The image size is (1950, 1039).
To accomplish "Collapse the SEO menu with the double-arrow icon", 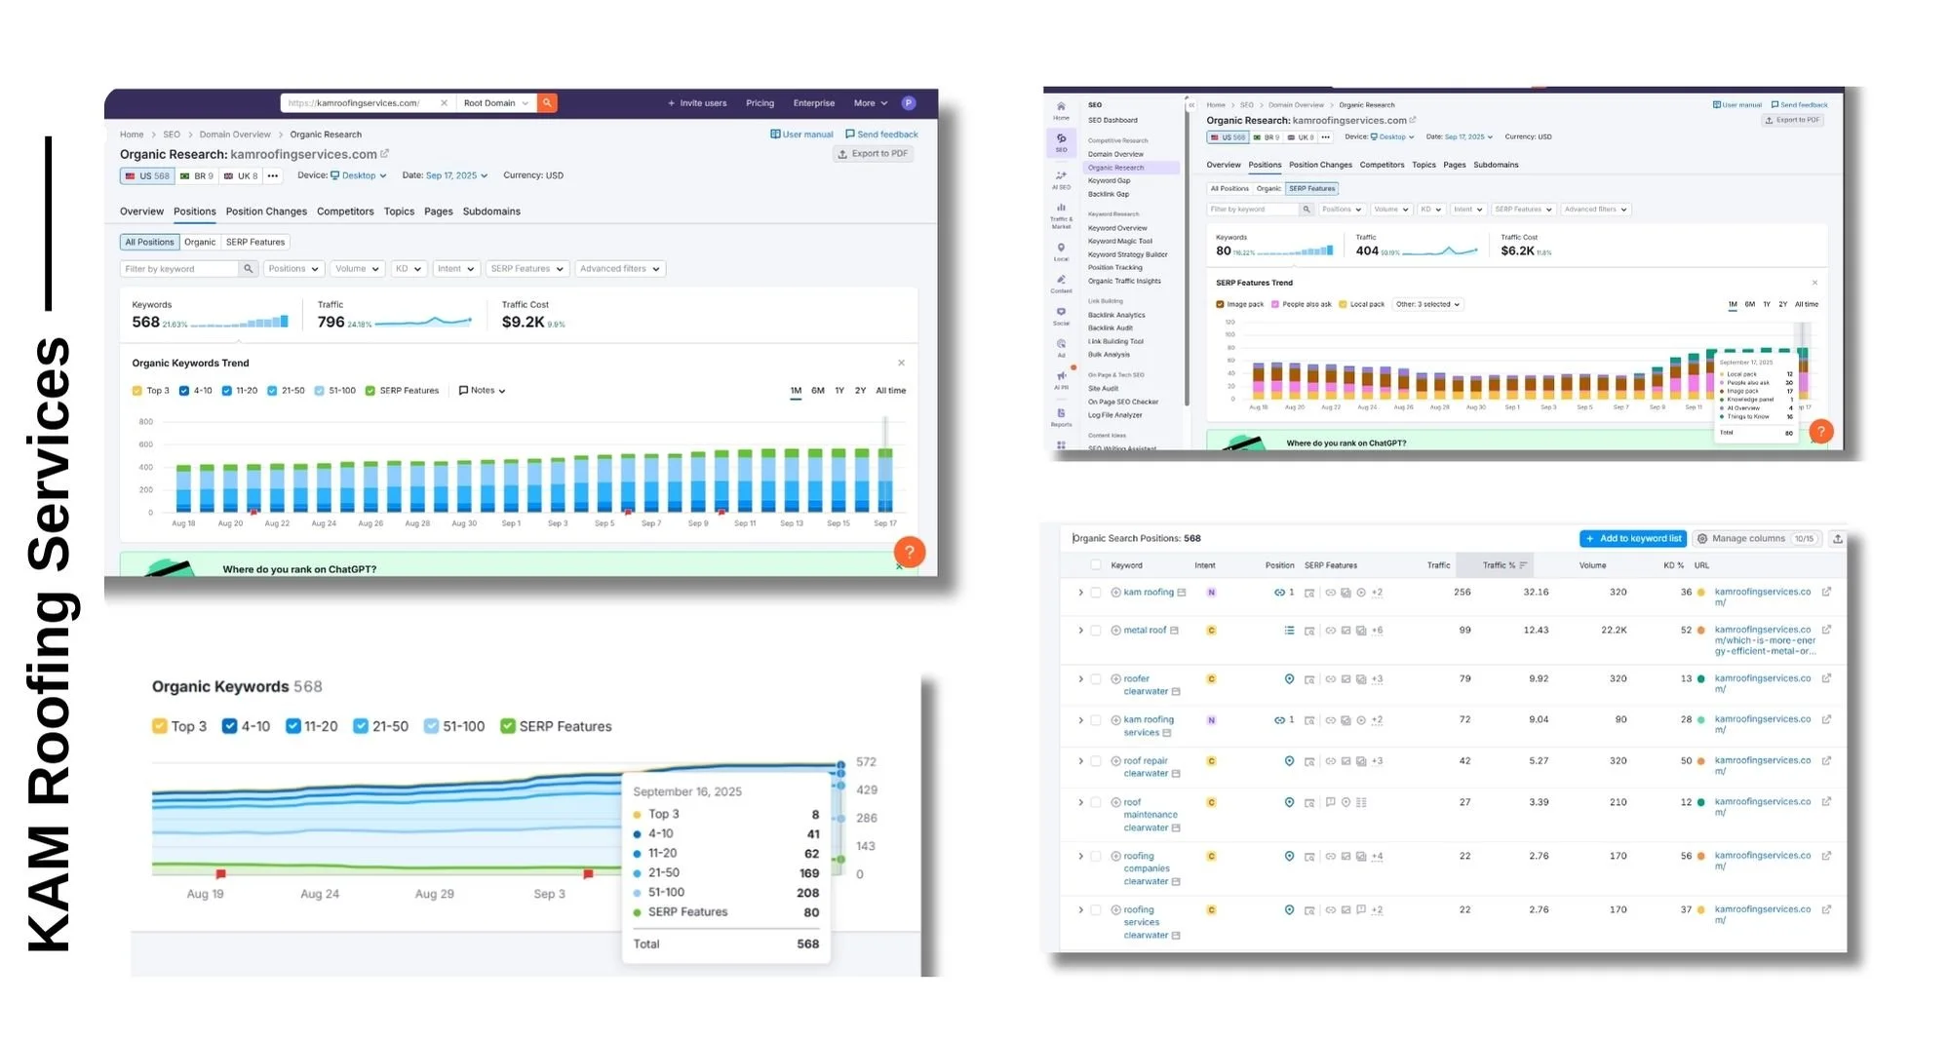I will [x=1190, y=105].
